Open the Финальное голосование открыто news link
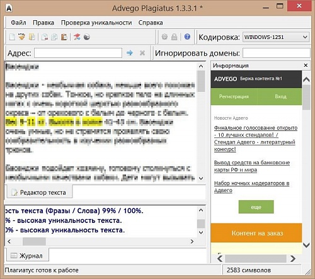This screenshot has height=279, width=315. tap(256, 139)
